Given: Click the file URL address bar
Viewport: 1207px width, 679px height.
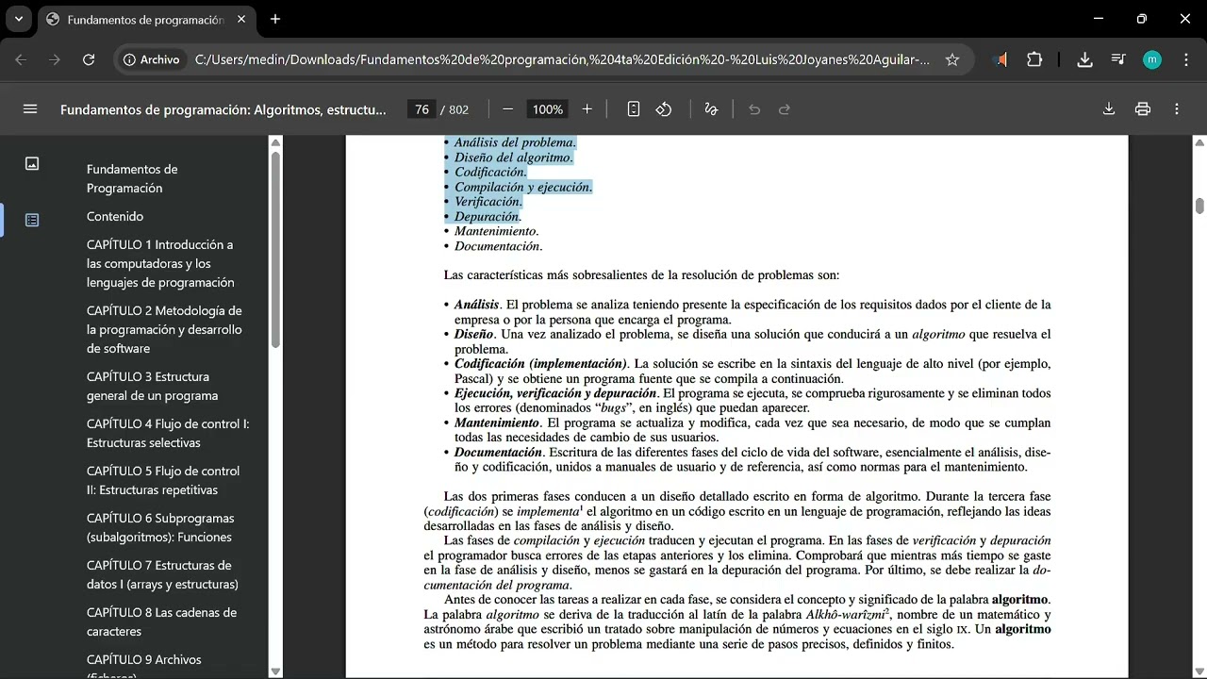Looking at the screenshot, I should [562, 59].
